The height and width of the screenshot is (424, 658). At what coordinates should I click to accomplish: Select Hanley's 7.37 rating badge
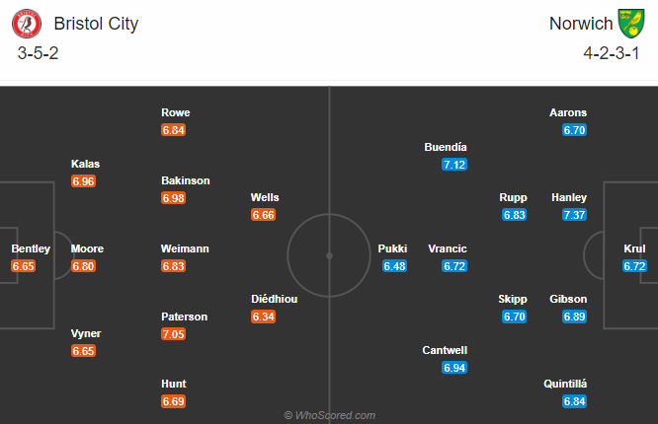(x=575, y=215)
